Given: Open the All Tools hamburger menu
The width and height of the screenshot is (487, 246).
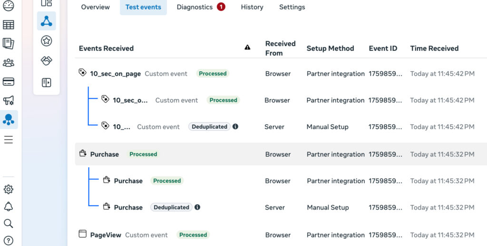Looking at the screenshot, I should coord(9,140).
